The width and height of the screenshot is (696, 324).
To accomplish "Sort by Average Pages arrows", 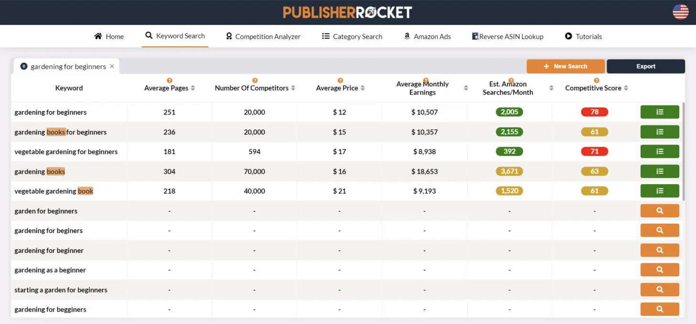I will tap(193, 88).
